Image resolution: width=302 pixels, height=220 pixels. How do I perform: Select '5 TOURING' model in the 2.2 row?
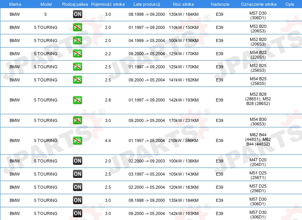[x=46, y=54]
